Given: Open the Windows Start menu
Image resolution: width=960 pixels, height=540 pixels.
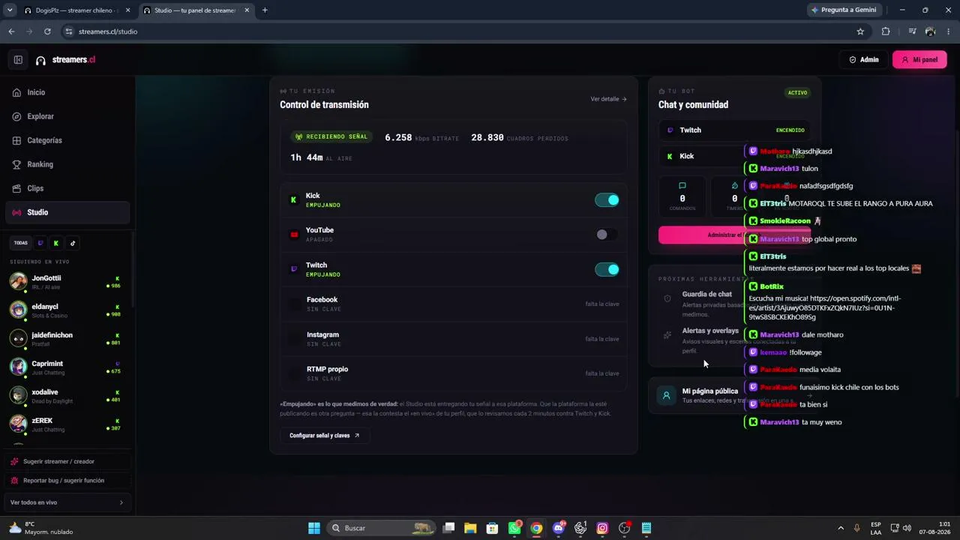Looking at the screenshot, I should pos(314,528).
